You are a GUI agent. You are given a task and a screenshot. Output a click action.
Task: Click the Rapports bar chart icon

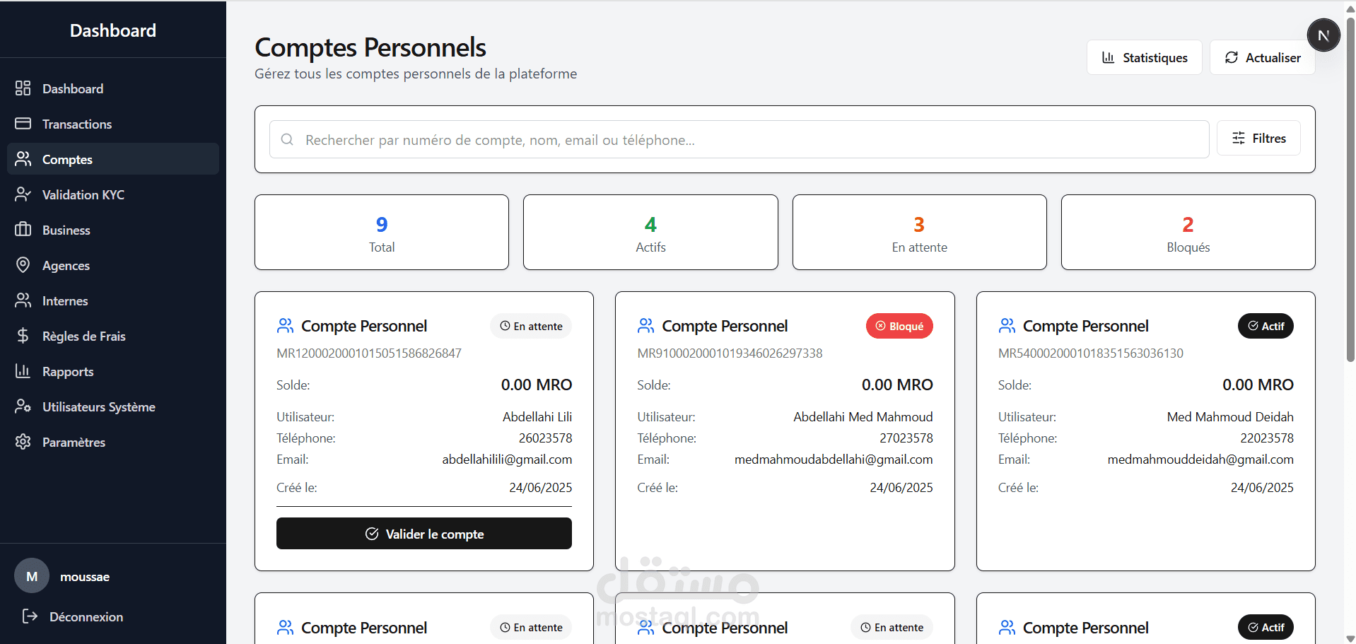tap(23, 371)
